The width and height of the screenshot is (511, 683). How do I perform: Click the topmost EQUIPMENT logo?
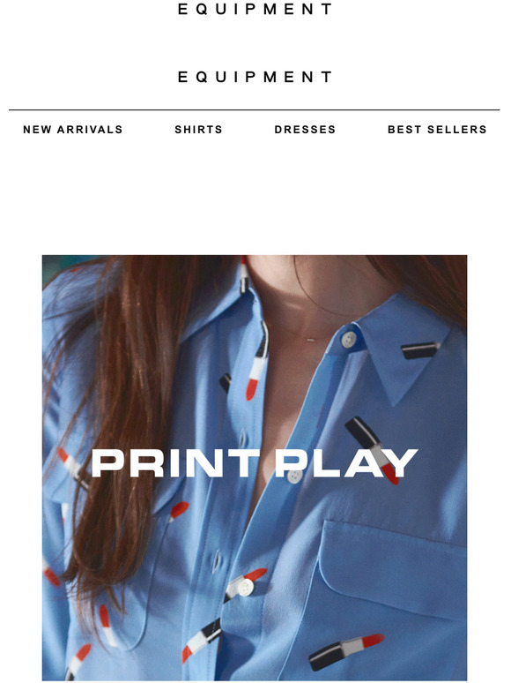coord(255,9)
